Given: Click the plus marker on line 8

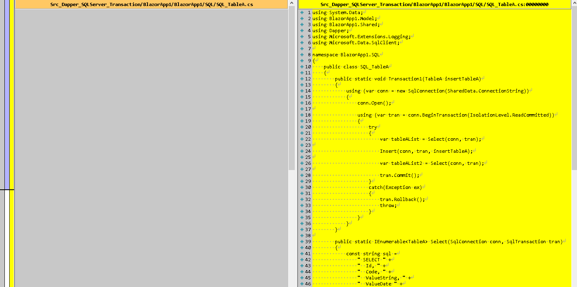Looking at the screenshot, I should 302,55.
